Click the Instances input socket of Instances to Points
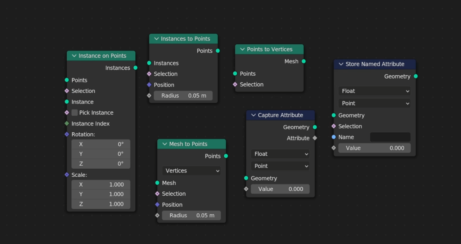The height and width of the screenshot is (244, 461). tap(149, 63)
